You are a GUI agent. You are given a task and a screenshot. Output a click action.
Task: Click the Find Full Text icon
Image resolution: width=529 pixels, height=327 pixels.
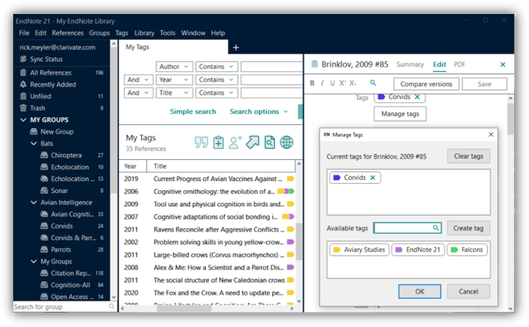pyautogui.click(x=270, y=142)
